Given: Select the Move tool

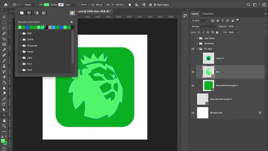Looking at the screenshot, I should pos(4,17).
